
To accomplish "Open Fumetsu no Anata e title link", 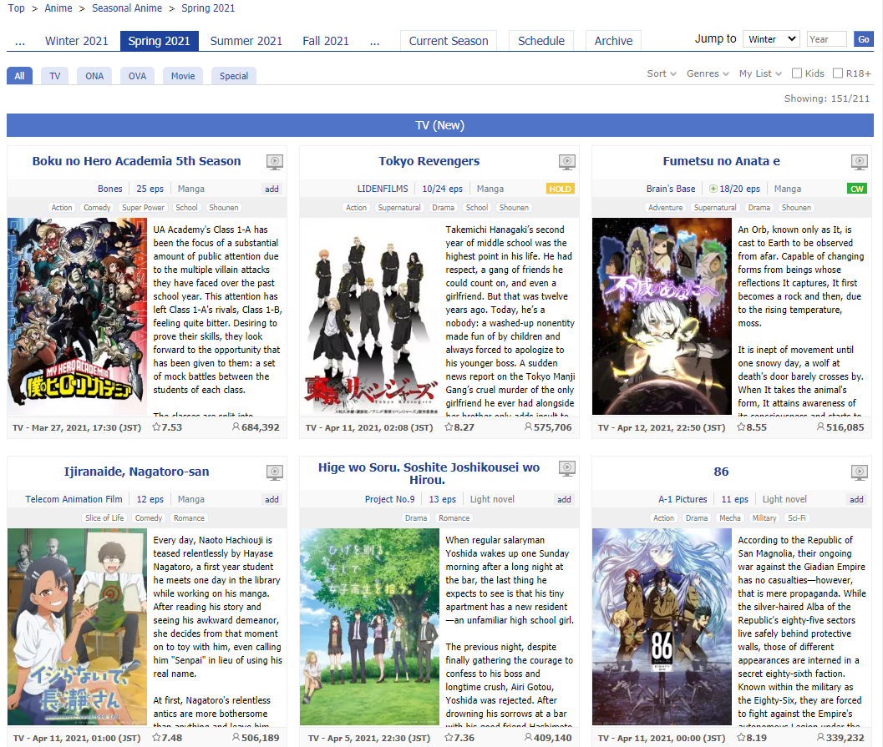I will click(721, 161).
